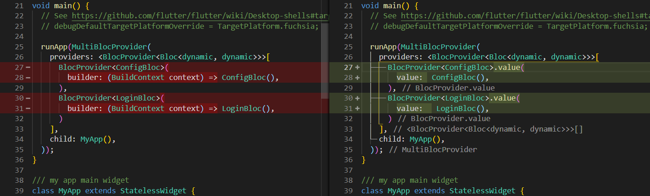
Task: Click the '// BlocProvider.value' label on right line 29
Action: [x=448, y=88]
